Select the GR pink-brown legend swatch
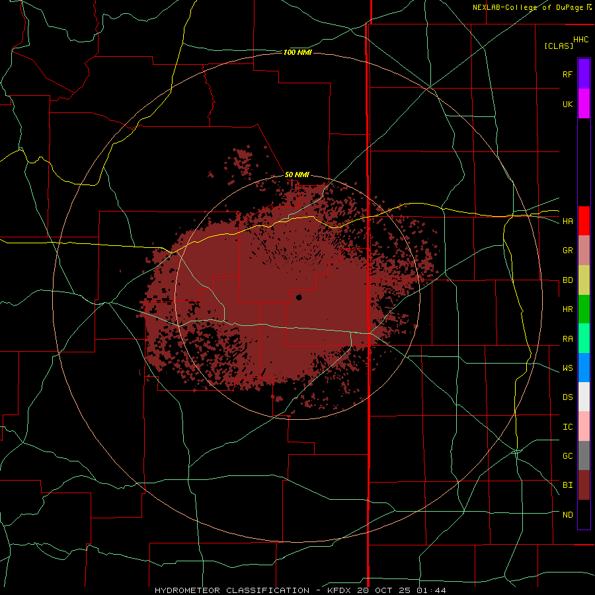Image resolution: width=595 pixels, height=595 pixels. (584, 251)
